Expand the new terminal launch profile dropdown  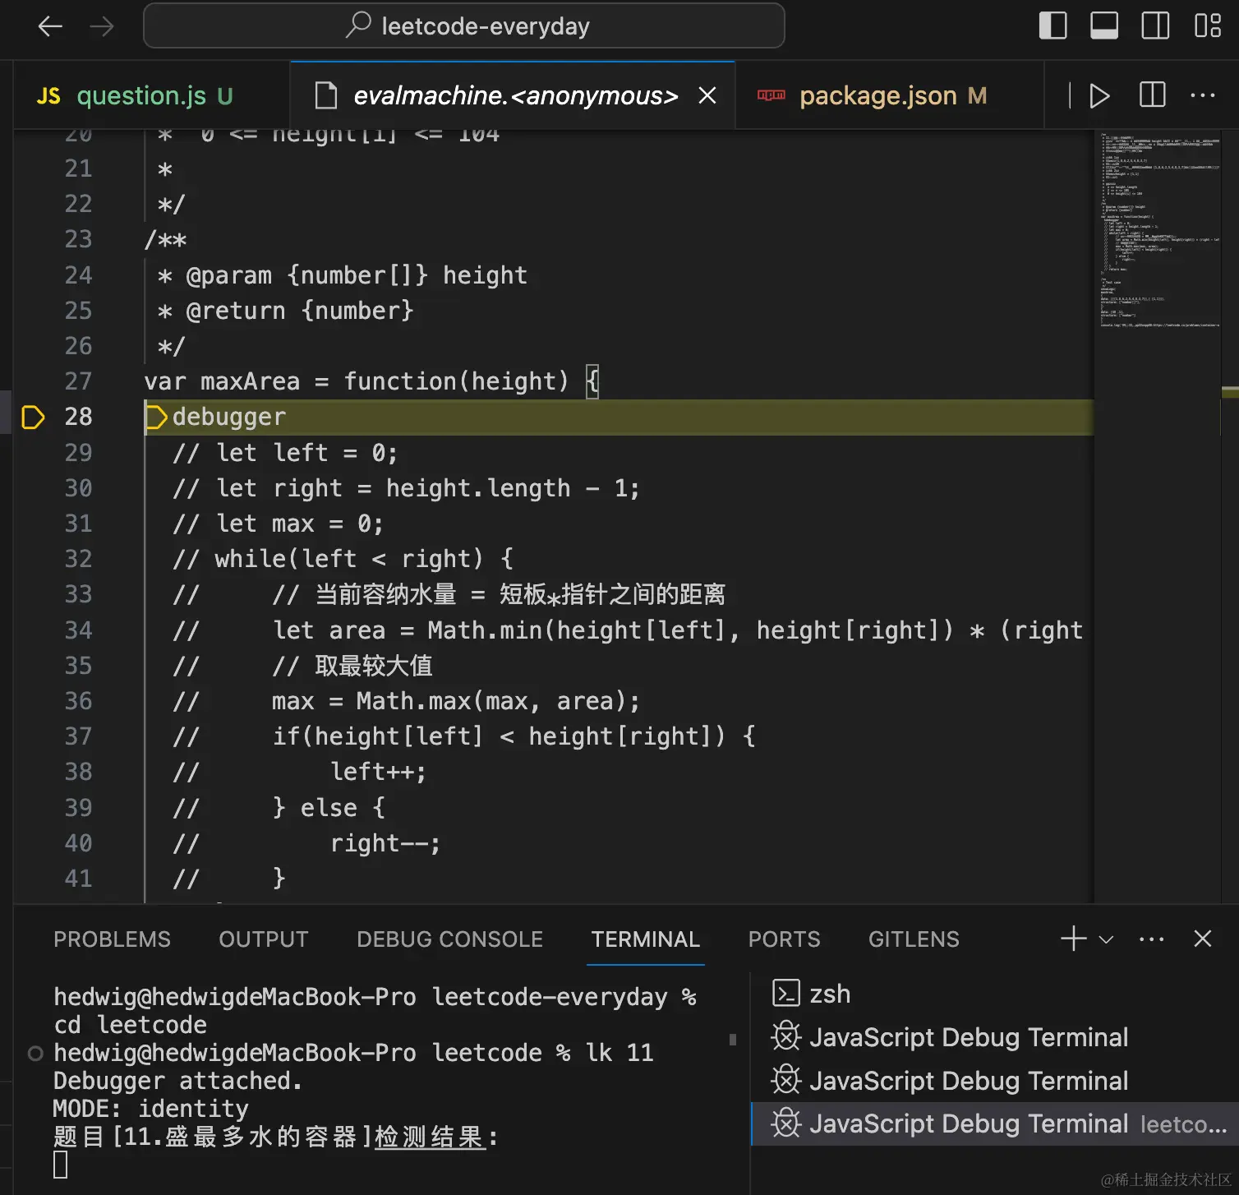point(1107,939)
